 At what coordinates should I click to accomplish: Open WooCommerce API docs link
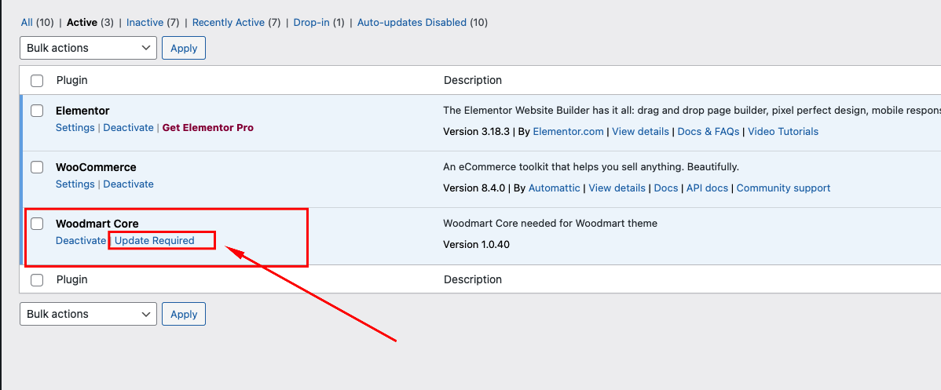coord(708,188)
